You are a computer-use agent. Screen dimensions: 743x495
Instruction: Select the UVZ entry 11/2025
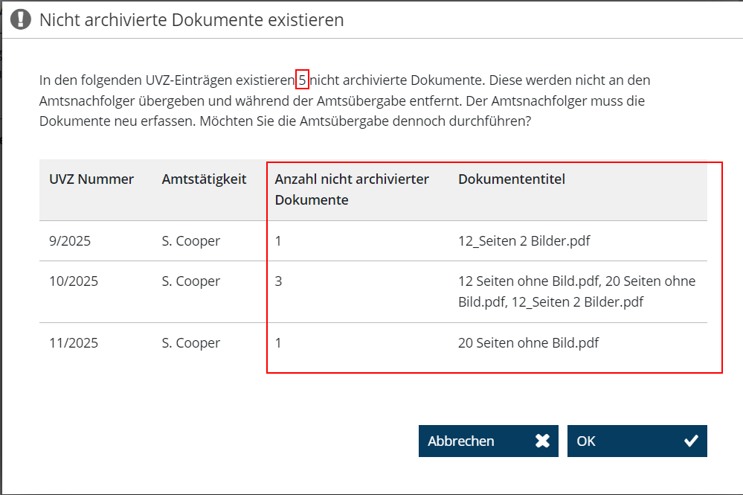[74, 343]
